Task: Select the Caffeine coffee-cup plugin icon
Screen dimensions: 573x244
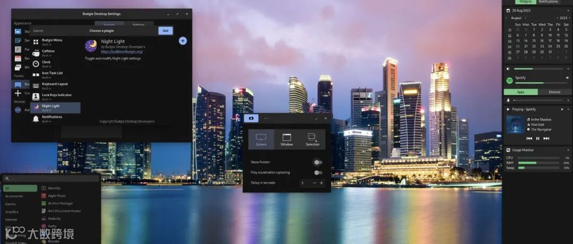Action: (x=36, y=53)
